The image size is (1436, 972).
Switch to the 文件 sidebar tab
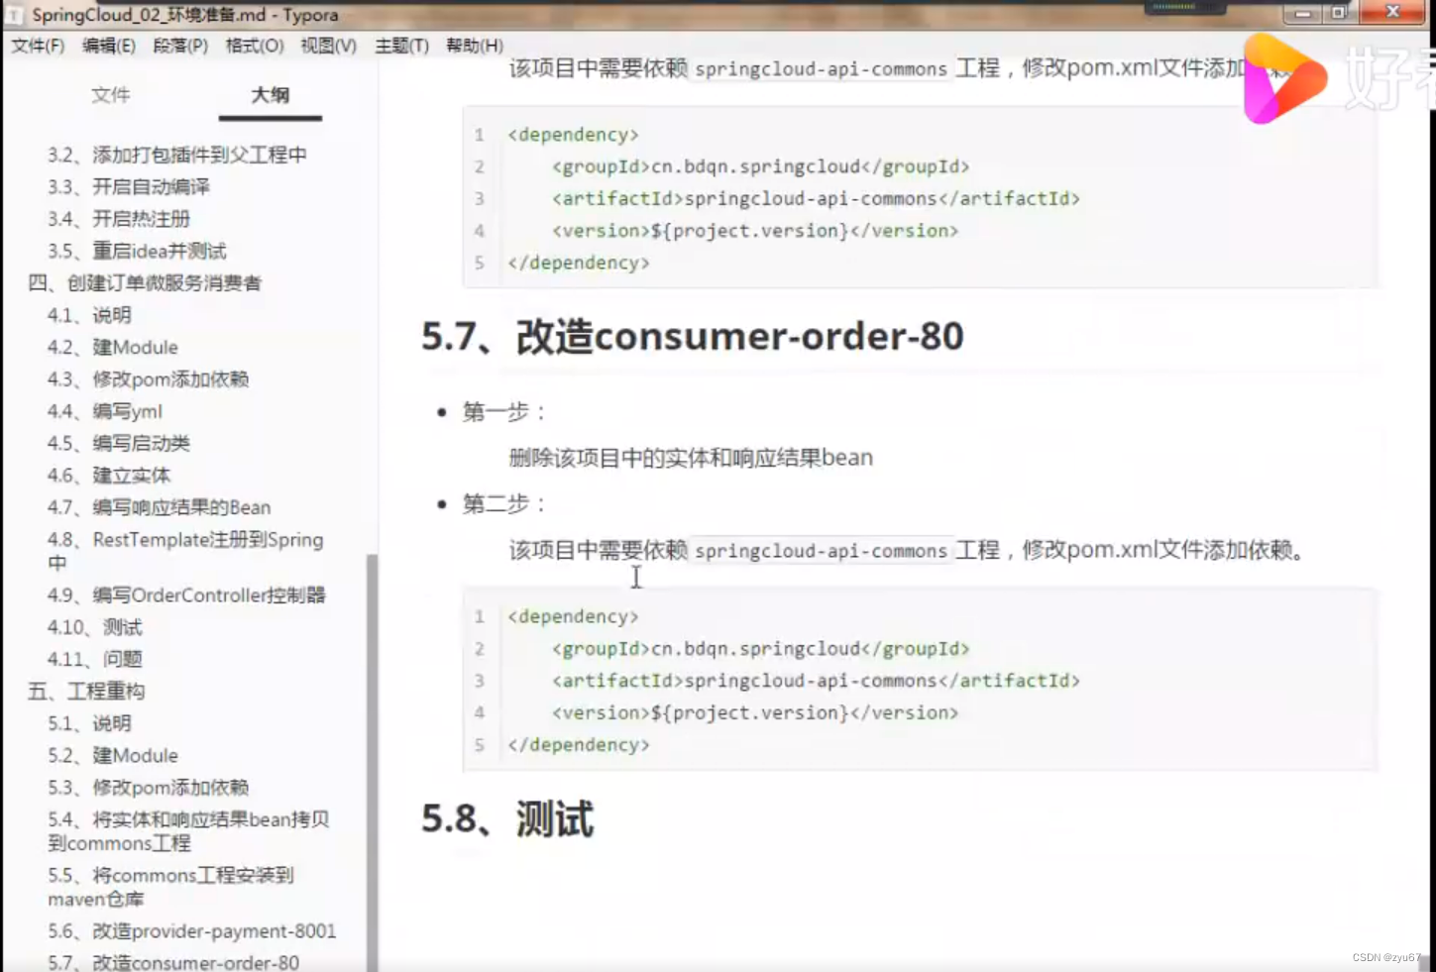(111, 95)
